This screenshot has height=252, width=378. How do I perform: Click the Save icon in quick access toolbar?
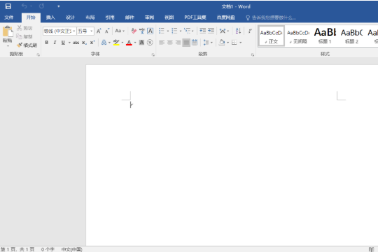[x=8, y=6]
